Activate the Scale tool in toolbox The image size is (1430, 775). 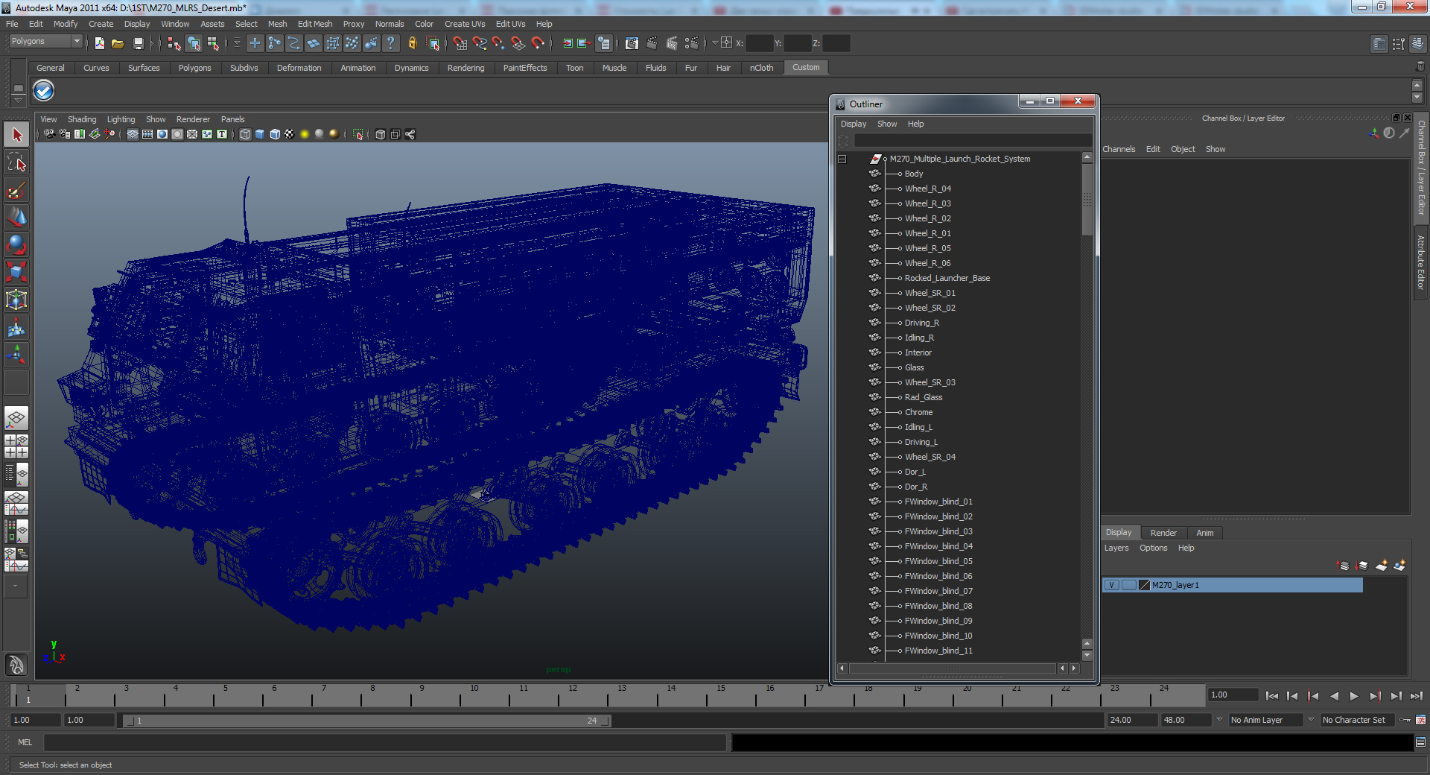(16, 271)
